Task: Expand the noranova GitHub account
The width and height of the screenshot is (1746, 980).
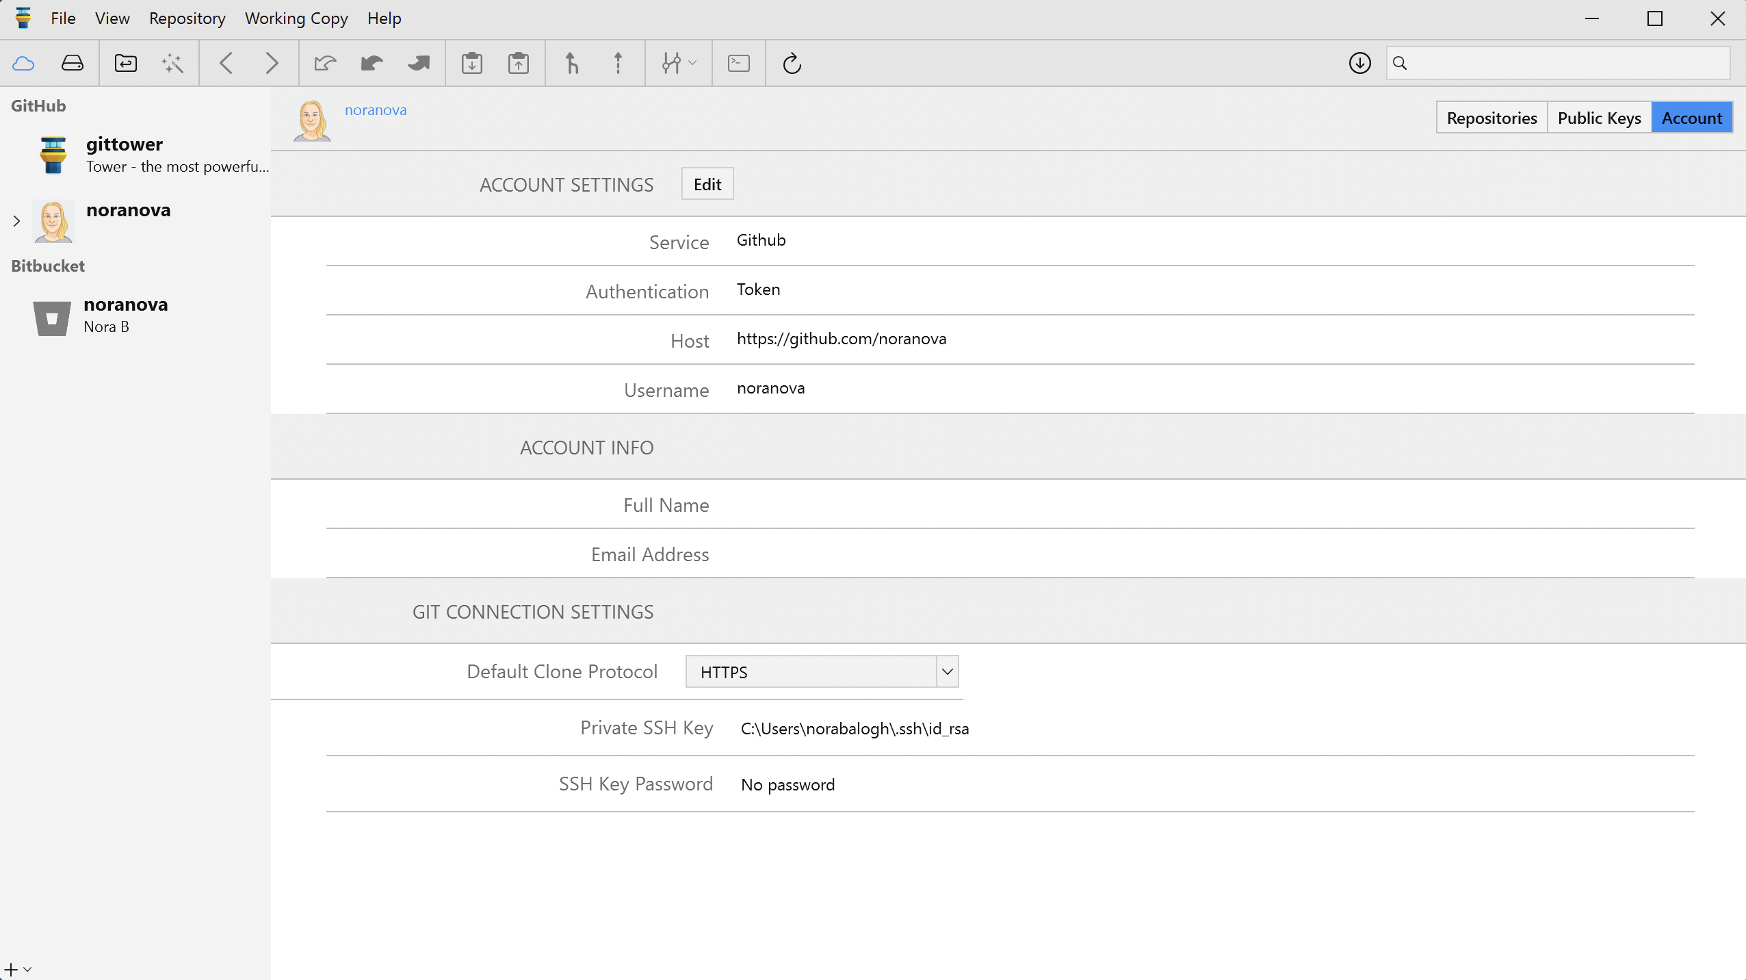Action: coord(16,221)
